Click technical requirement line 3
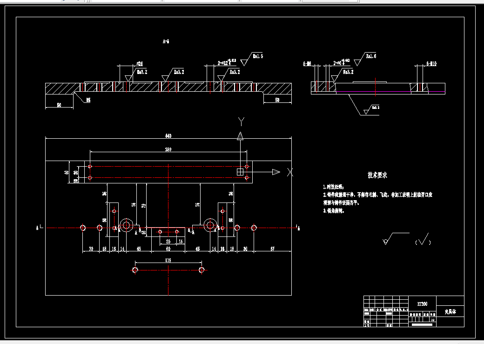The width and height of the screenshot is (484, 344). pos(334,211)
